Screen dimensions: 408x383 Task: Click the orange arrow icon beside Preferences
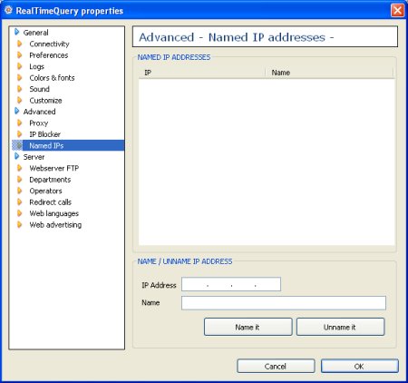[x=20, y=55]
